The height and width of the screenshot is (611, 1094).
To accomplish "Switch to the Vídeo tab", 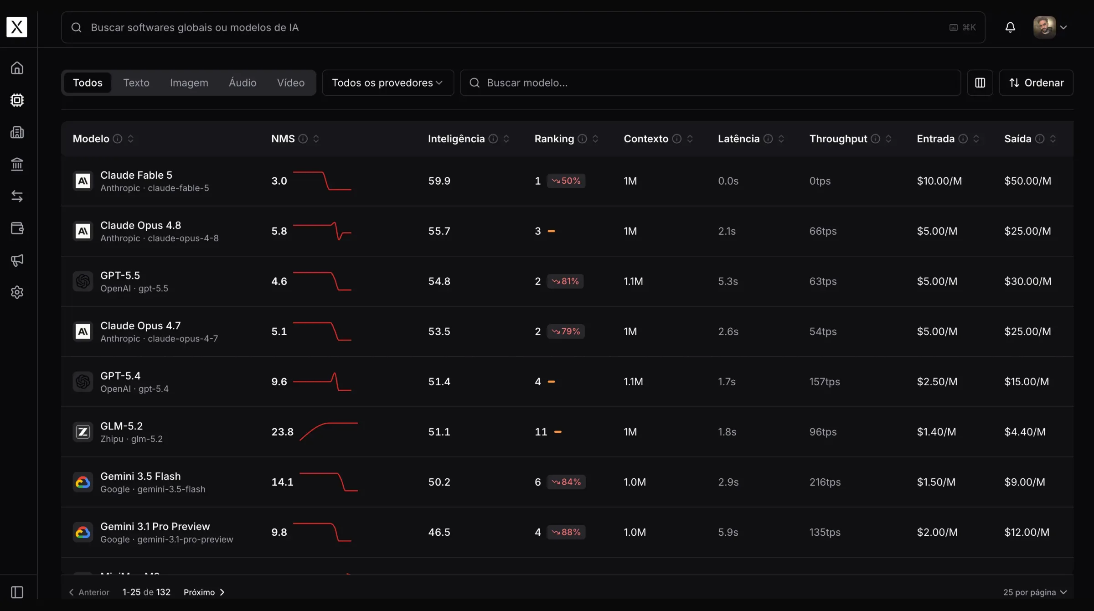I will (291, 83).
